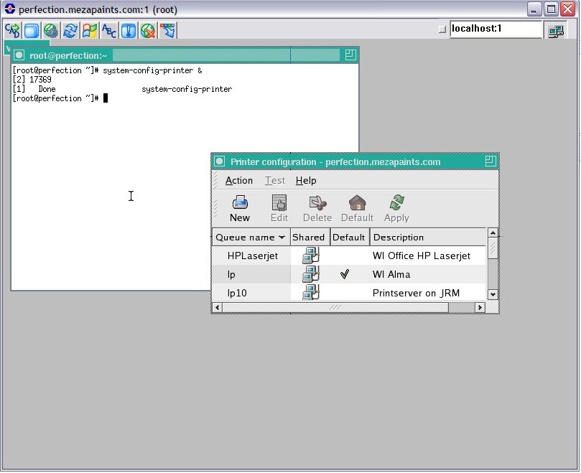This screenshot has width=581, height=473.
Task: Click the Apply changes icon in Printer configuration
Action: [396, 209]
